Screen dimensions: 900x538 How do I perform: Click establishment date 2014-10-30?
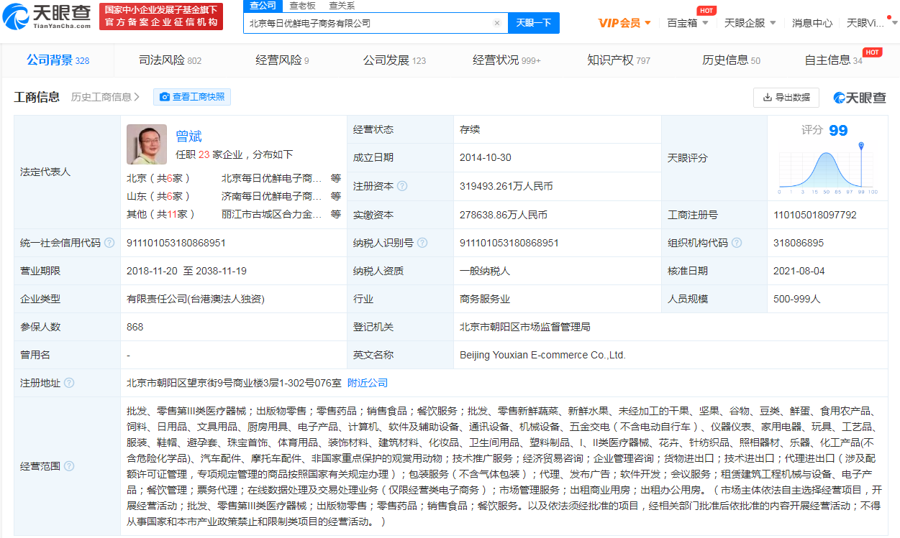click(x=486, y=157)
